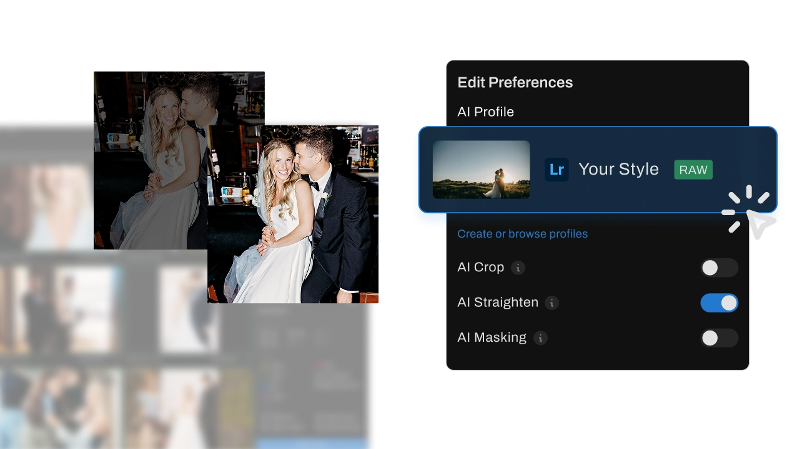This screenshot has width=812, height=449.
Task: Click the info icon beside AI Crop
Action: pyautogui.click(x=518, y=268)
